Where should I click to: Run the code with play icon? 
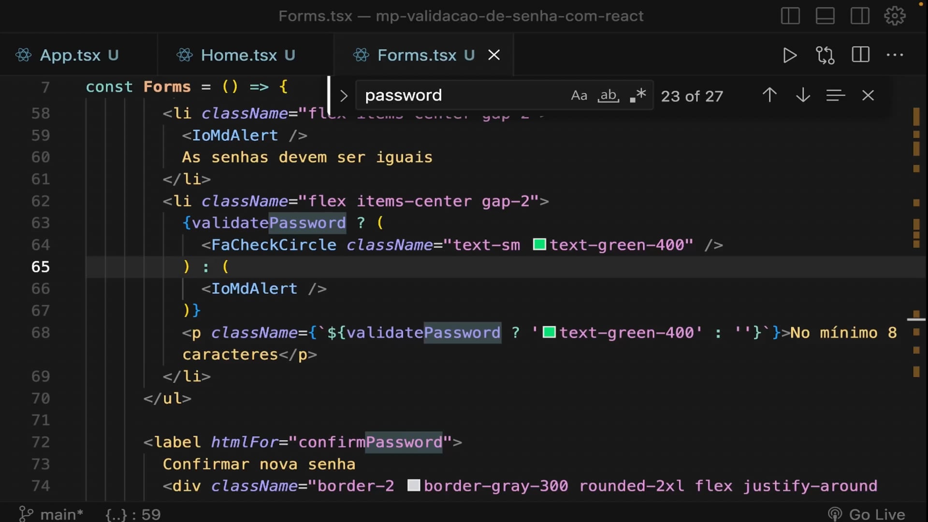(789, 55)
